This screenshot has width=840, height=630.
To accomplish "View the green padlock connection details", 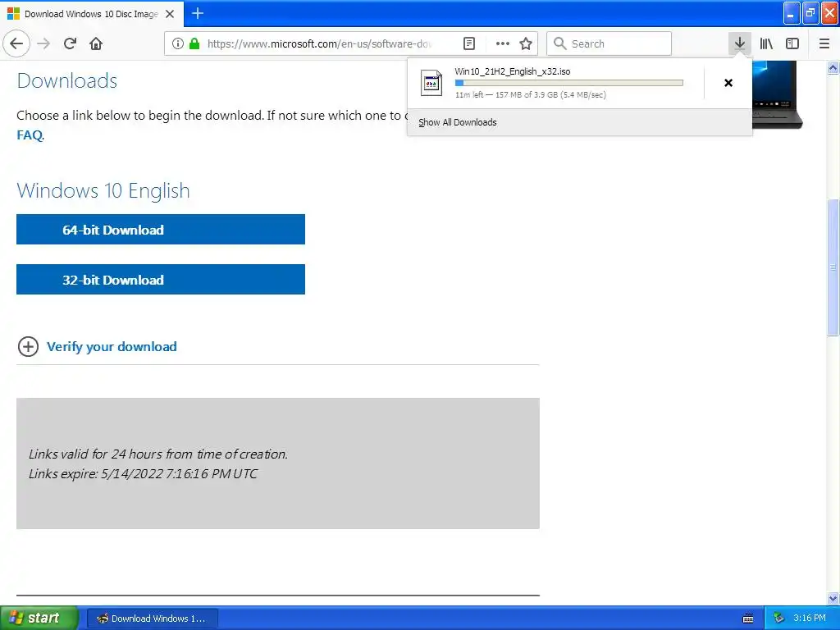I will point(194,43).
